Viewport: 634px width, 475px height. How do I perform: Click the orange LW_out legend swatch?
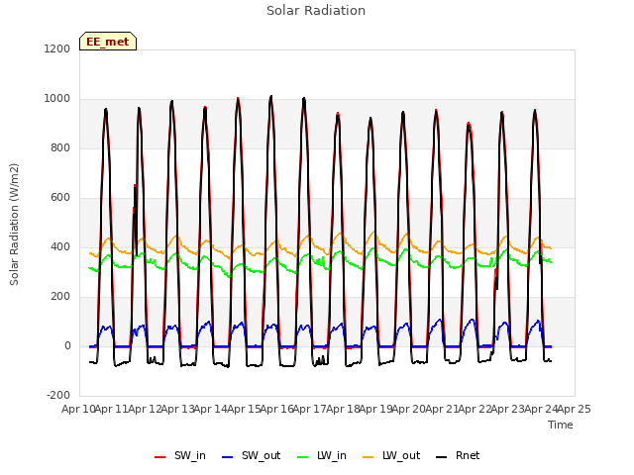coord(369,457)
